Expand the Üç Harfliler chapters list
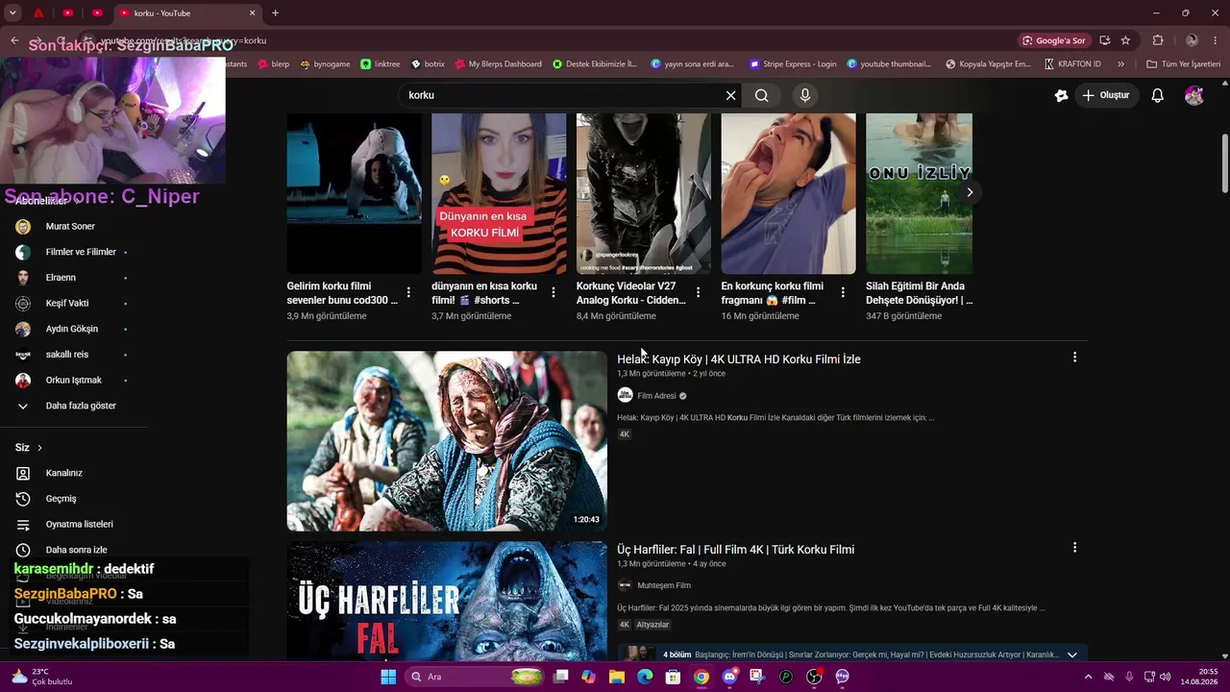This screenshot has height=692, width=1230. (1072, 655)
